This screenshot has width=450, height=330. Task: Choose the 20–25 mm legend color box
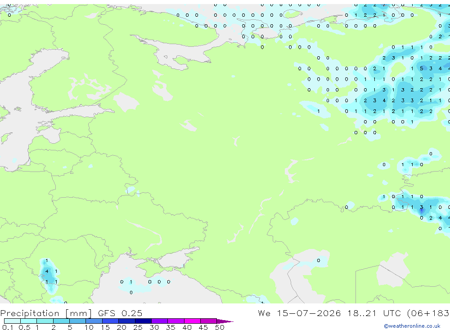pyautogui.click(x=126, y=321)
